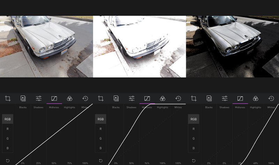This screenshot has width=279, height=165.
Task: Select the G channel in the middle panel
Action: pyautogui.click(x=101, y=138)
